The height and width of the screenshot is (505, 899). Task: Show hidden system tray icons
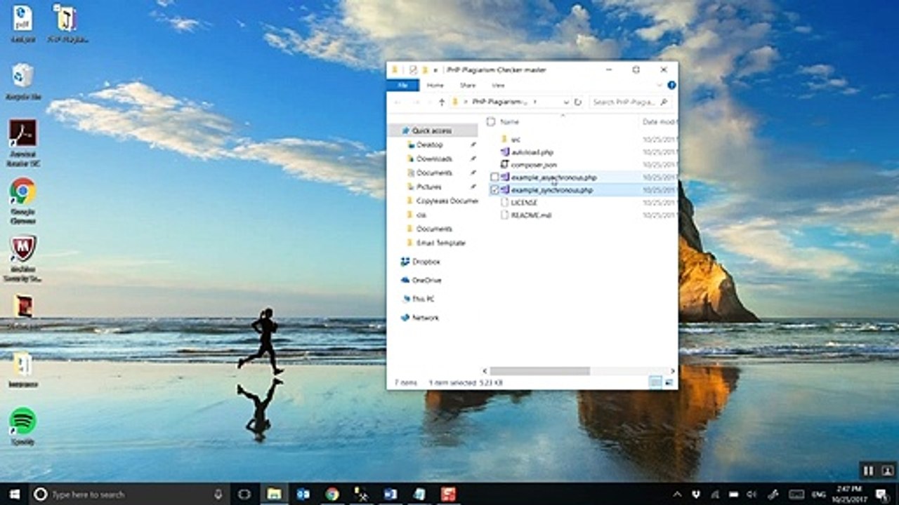[x=678, y=494]
